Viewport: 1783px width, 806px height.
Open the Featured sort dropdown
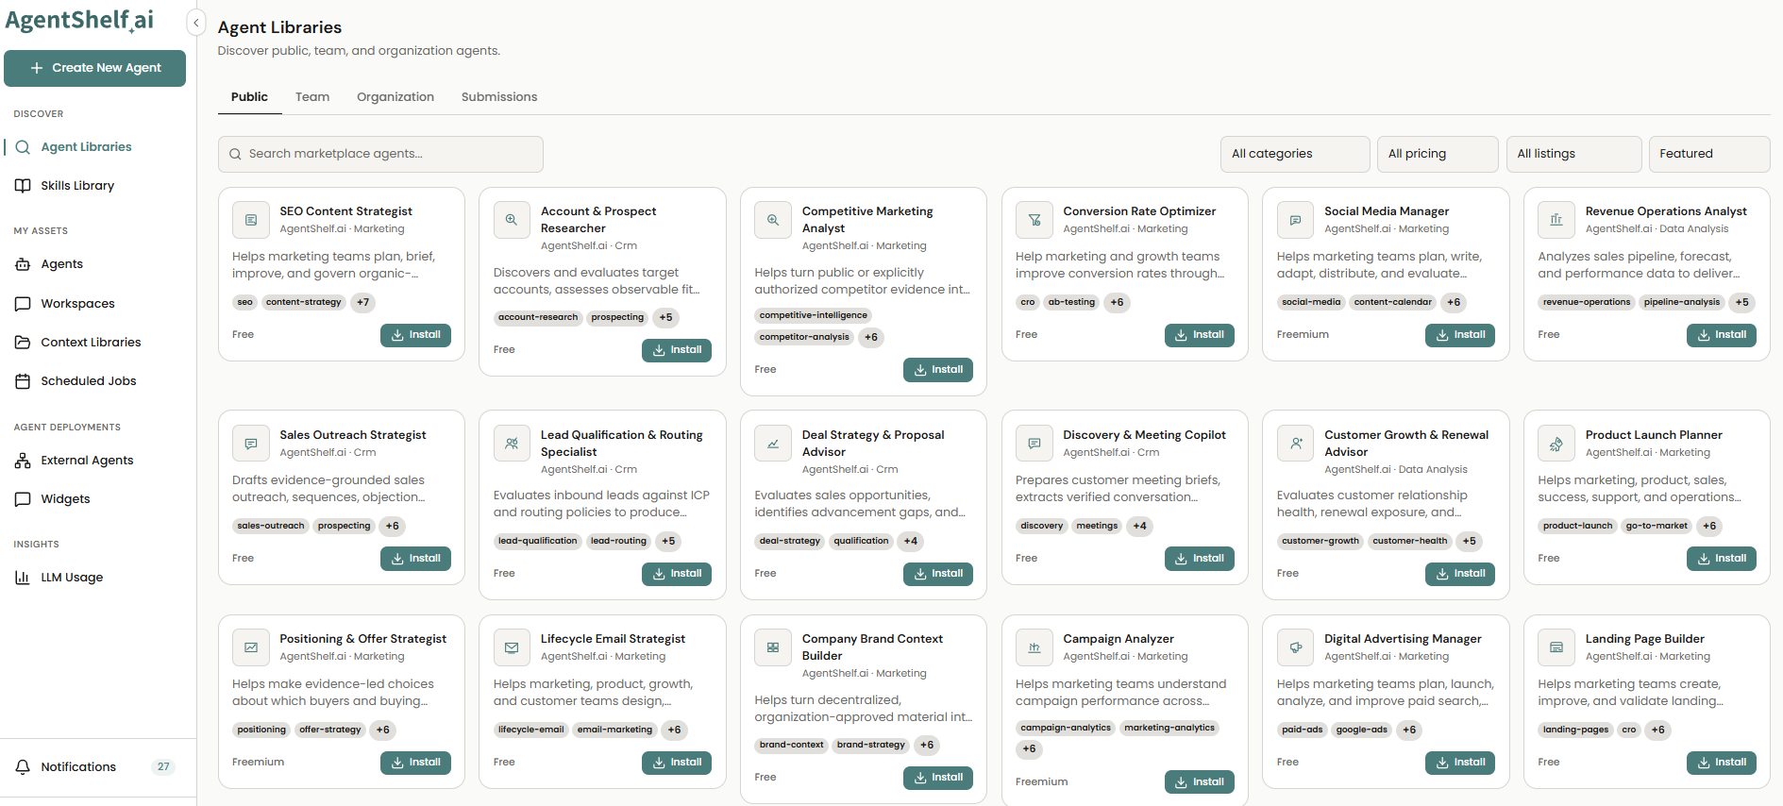click(x=1709, y=154)
